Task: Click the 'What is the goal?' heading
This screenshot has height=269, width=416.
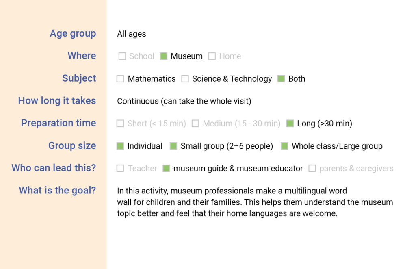Action: [x=57, y=190]
